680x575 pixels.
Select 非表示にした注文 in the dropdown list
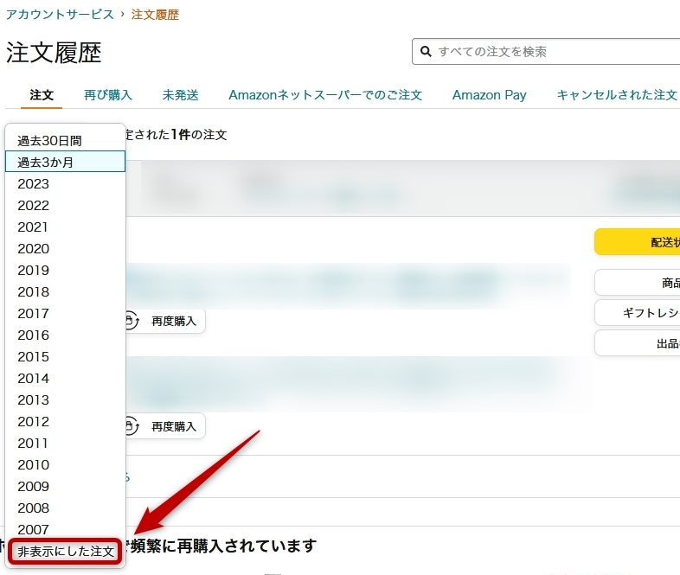66,552
